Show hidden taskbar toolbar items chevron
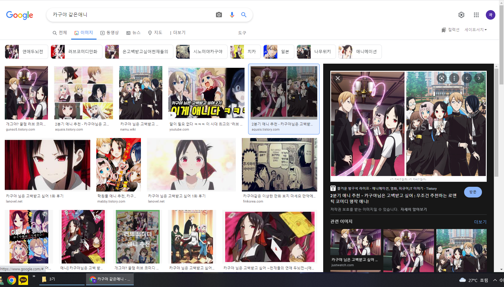Image resolution: width=504 pixels, height=287 pixels. click(x=34, y=277)
